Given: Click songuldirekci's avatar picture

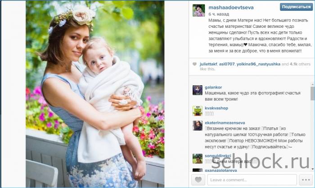Looking at the screenshot, I should (x=198, y=158).
